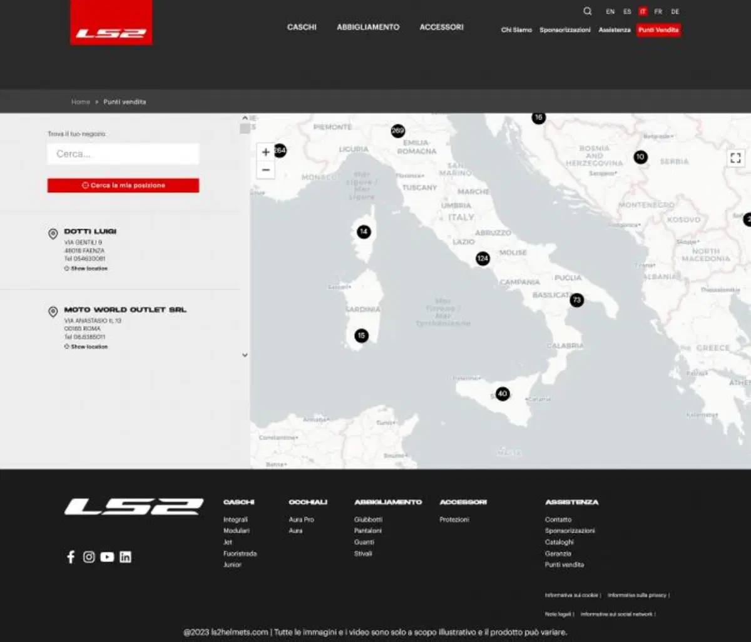Open the search magnifier icon
This screenshot has width=751, height=642.
(587, 11)
